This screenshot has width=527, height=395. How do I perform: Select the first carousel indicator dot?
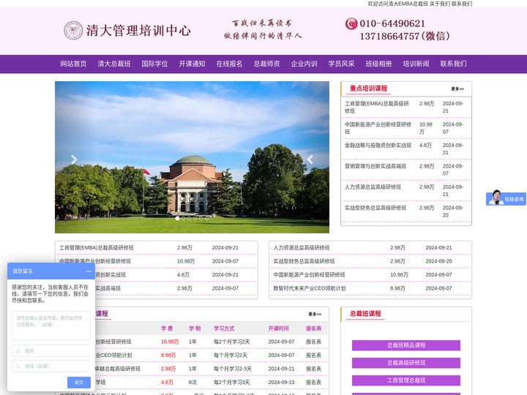pos(177,218)
